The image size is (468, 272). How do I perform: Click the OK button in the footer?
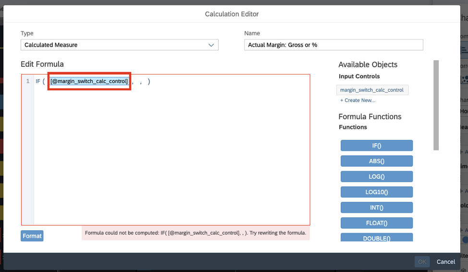[422, 262]
